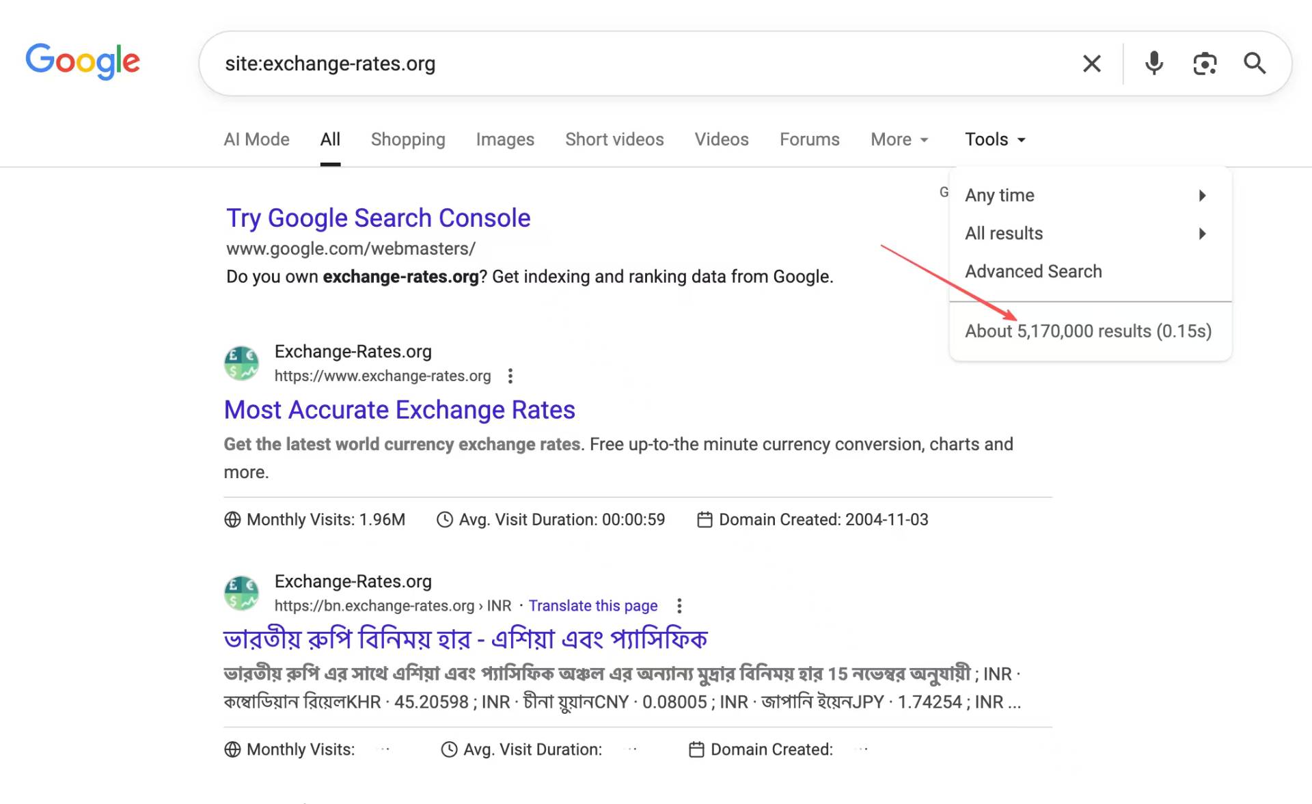
Task: Clear the search box with X icon
Action: [1092, 64]
